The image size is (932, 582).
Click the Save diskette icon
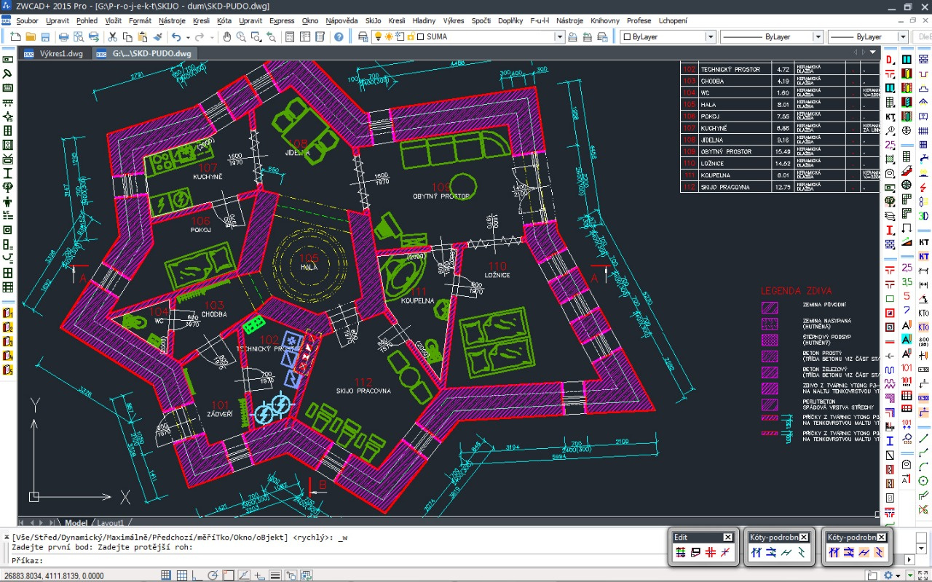(x=45, y=36)
